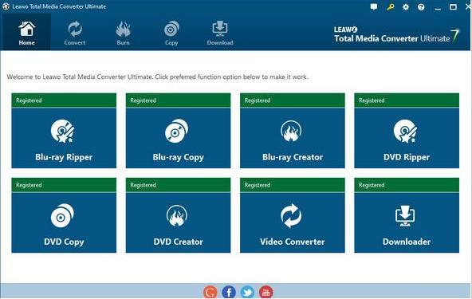Open settings via the gear icon
The height and width of the screenshot is (299, 472).
(406, 7)
